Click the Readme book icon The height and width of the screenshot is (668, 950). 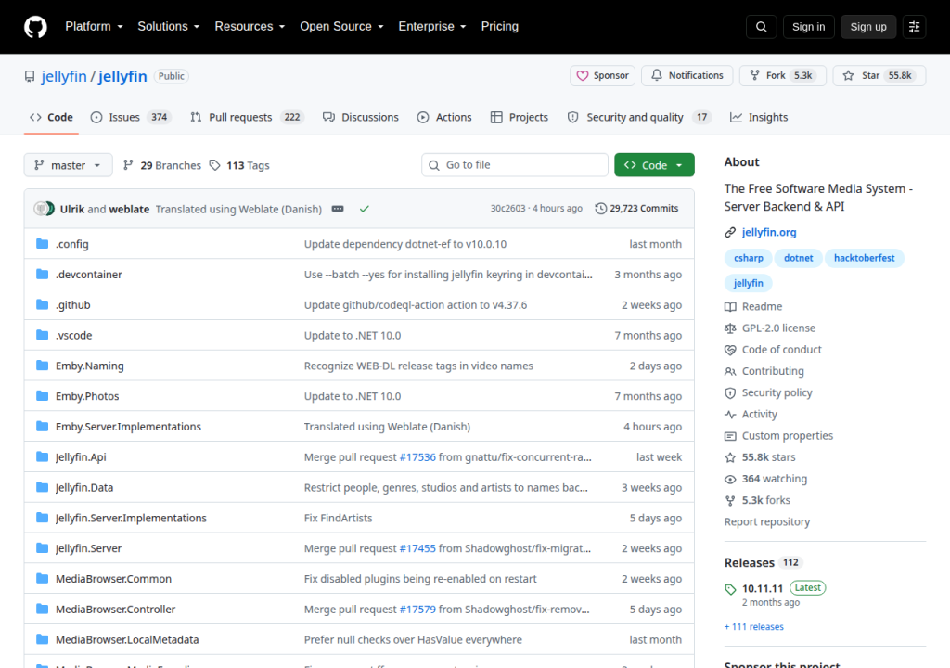pos(730,307)
